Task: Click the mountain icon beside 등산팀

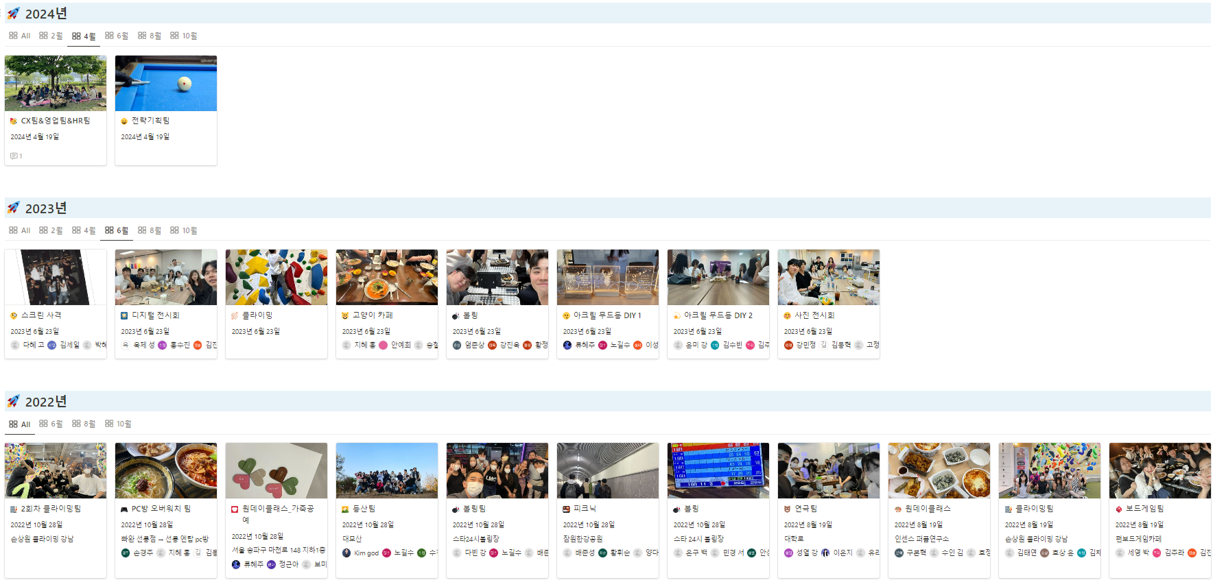Action: point(345,509)
